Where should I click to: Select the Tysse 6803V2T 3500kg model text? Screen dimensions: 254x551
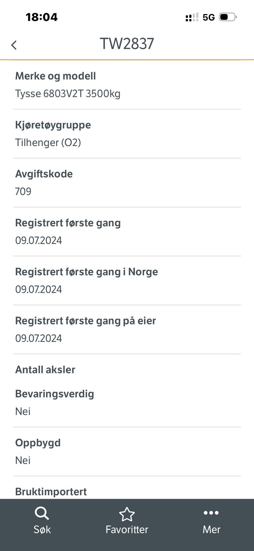point(68,94)
